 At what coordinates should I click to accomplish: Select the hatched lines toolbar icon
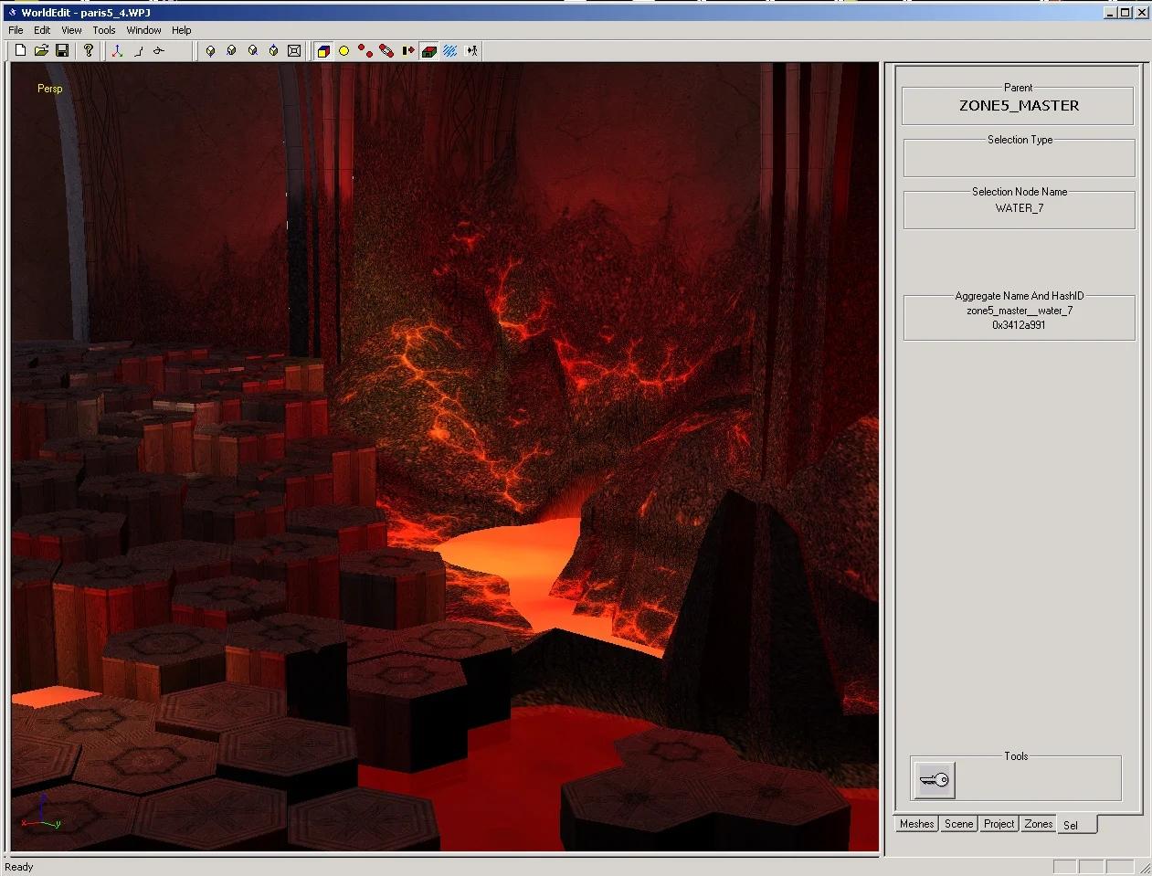coord(450,50)
